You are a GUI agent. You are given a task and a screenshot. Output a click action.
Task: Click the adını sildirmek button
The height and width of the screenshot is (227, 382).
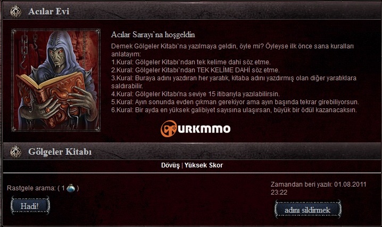(x=308, y=209)
